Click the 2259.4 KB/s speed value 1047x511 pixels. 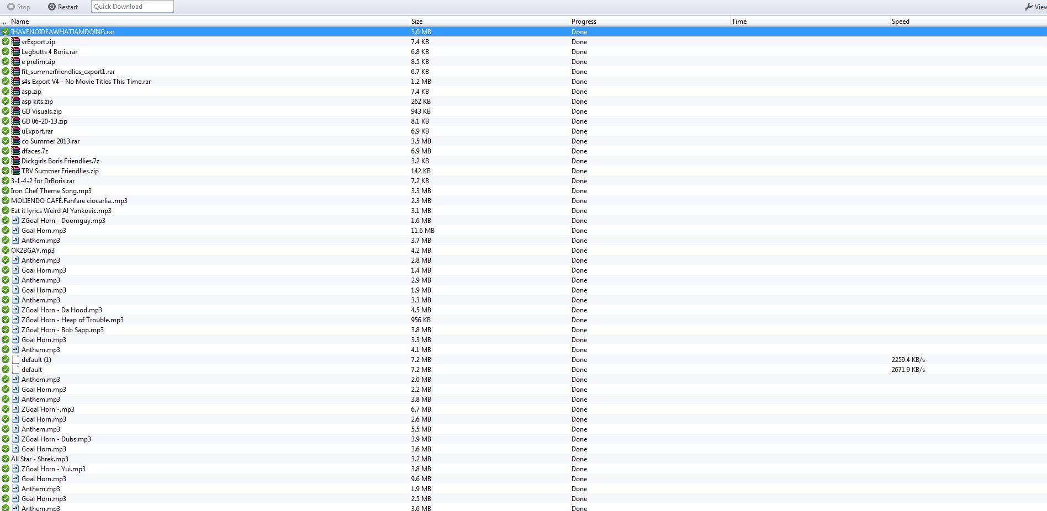pyautogui.click(x=908, y=360)
